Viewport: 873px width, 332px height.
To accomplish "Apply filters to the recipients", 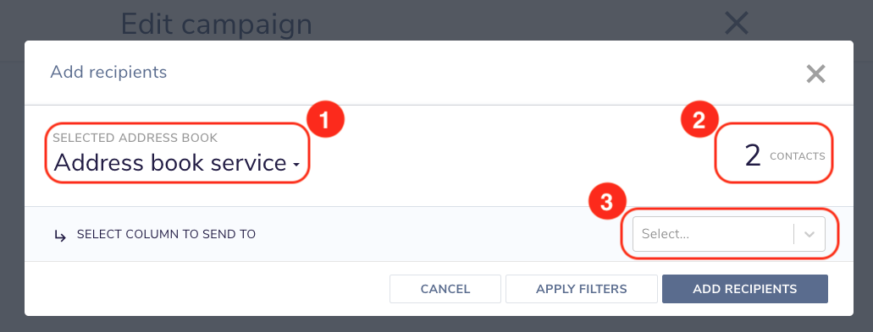I will tap(581, 289).
